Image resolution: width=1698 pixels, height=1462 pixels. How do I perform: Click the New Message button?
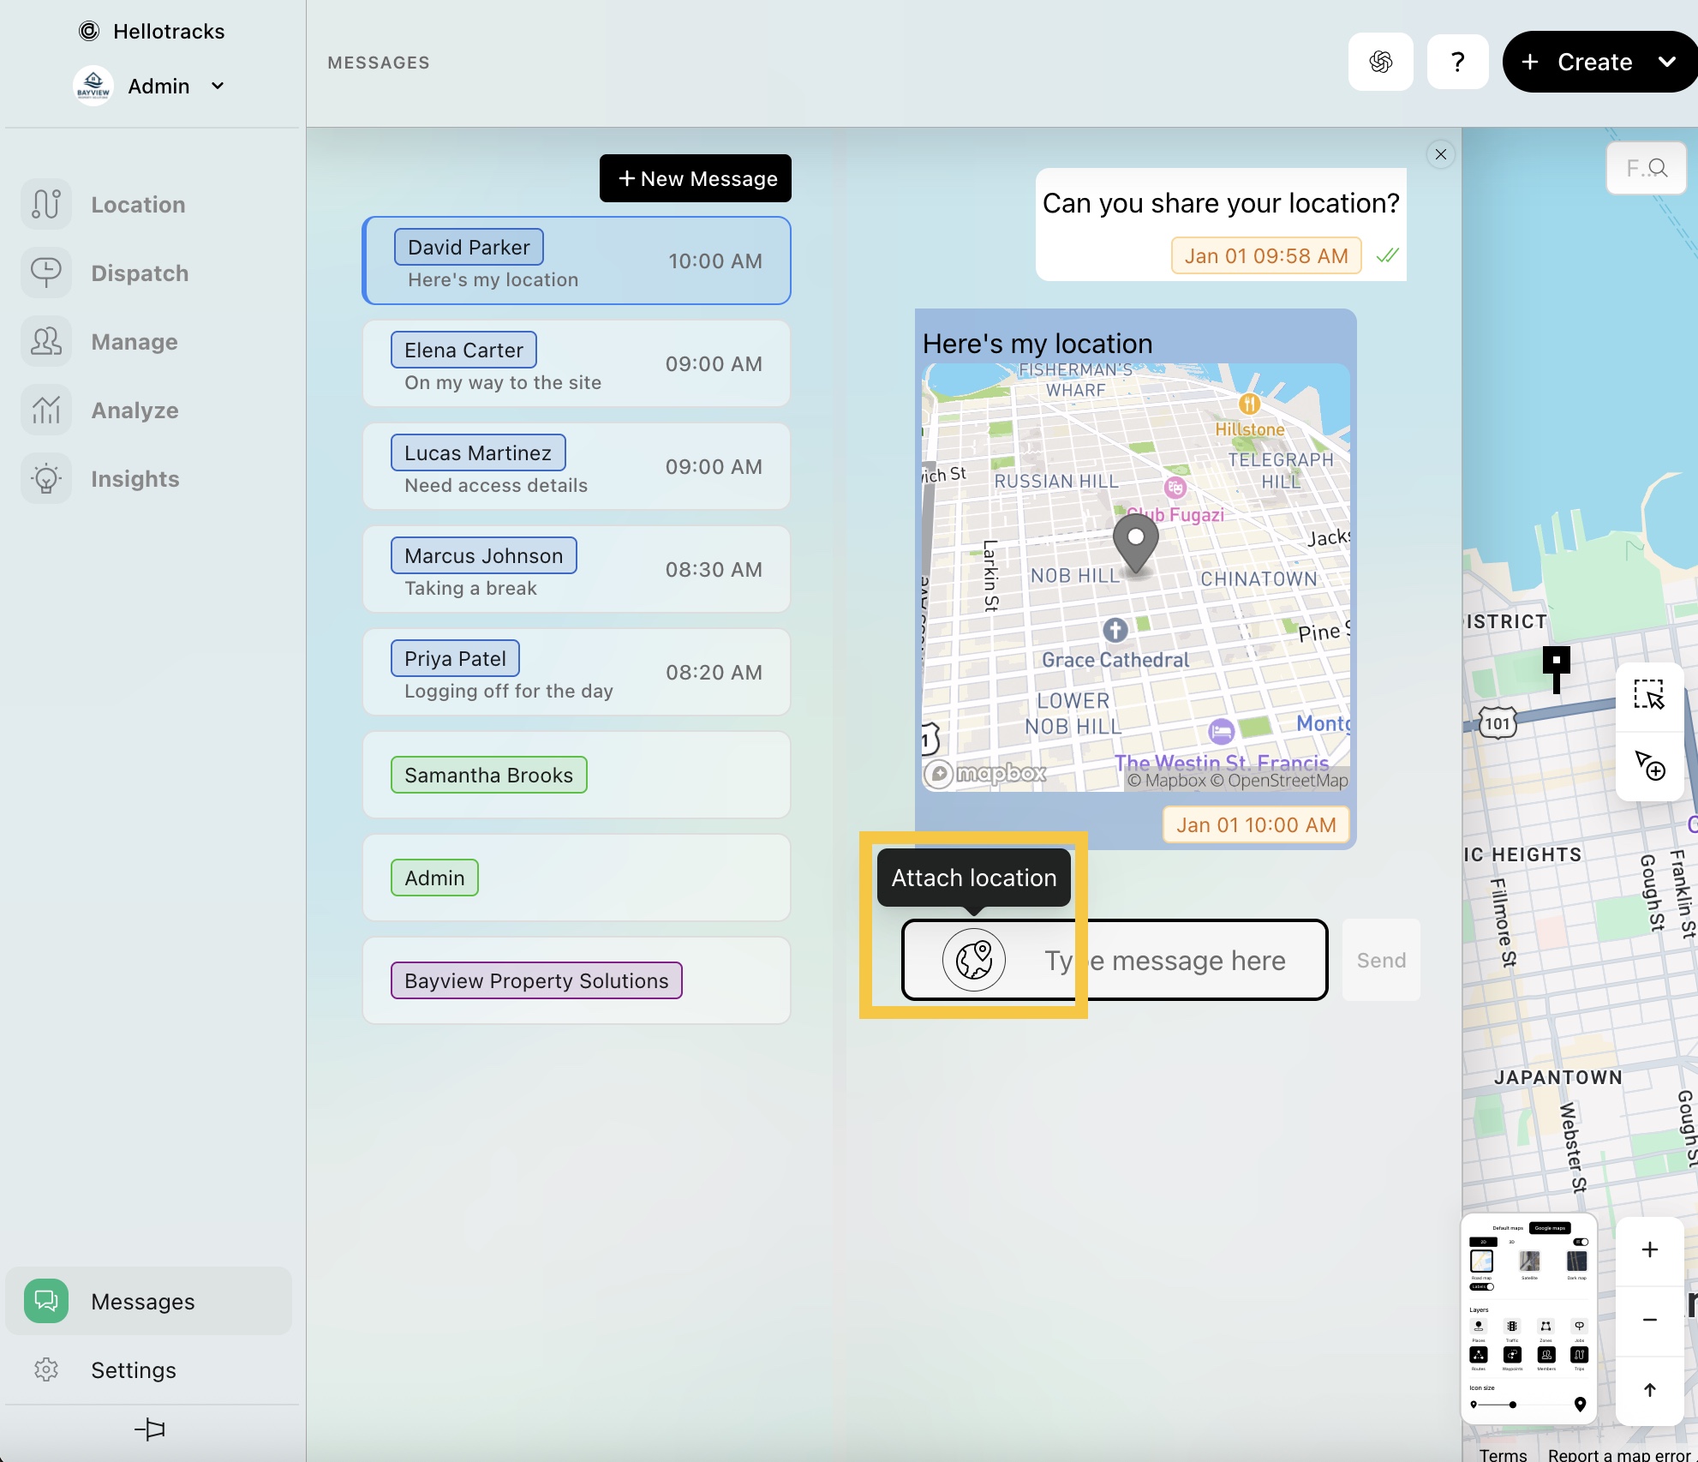(696, 178)
